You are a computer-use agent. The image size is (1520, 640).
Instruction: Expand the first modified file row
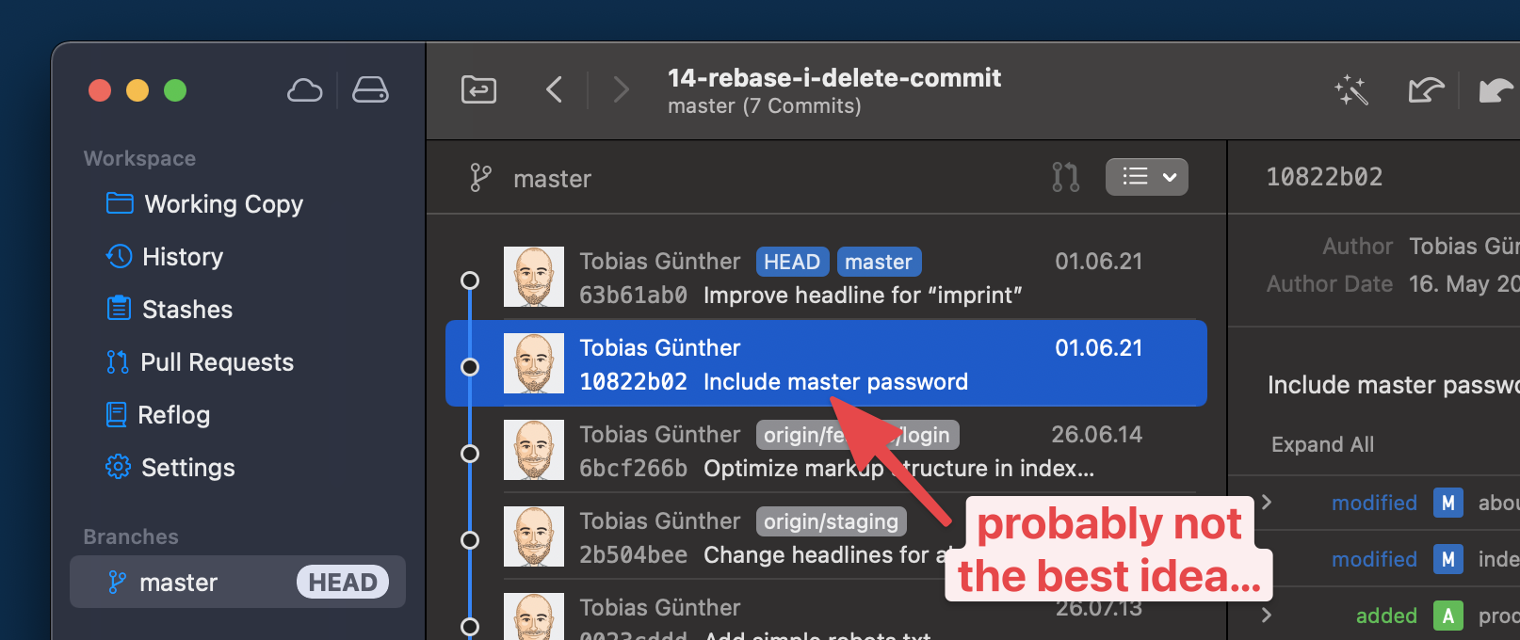(1267, 503)
